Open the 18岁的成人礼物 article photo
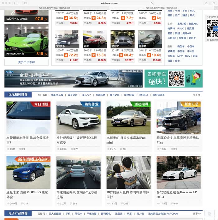Screen dimensions: 218x220 click(x=128, y=172)
